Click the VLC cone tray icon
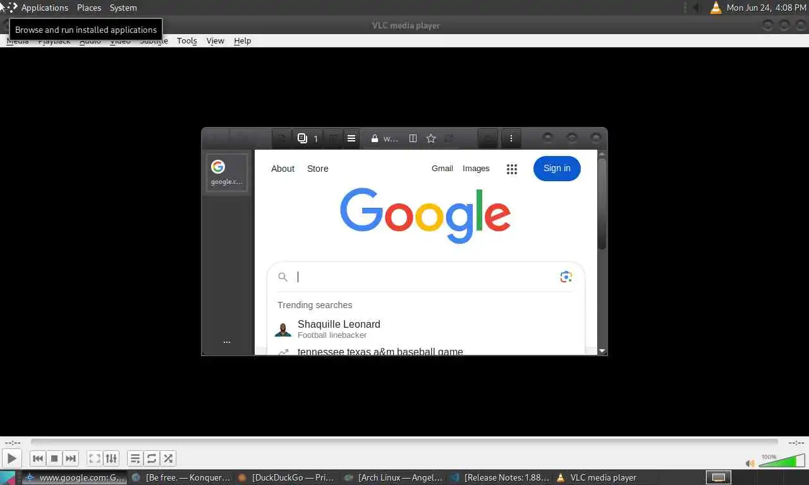809x485 pixels. 715,8
